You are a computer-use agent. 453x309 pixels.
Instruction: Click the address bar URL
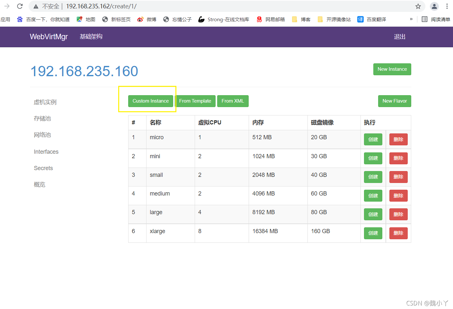[101, 6]
